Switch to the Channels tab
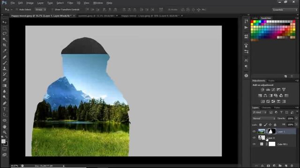The height and width of the screenshot is (168, 300). pos(266,108)
